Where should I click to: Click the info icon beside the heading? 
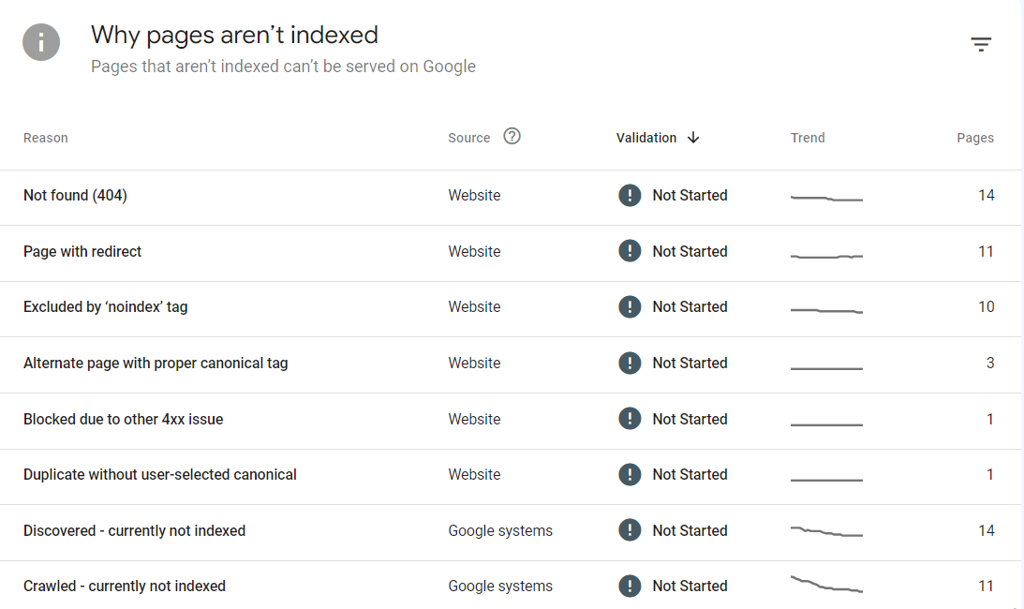click(41, 43)
